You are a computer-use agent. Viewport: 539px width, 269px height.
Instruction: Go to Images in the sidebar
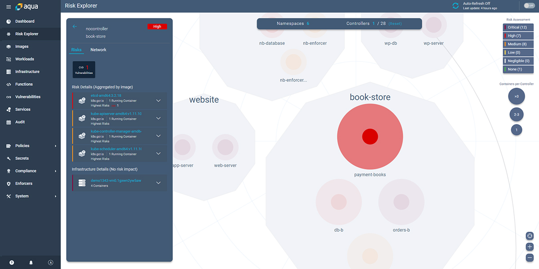(x=22, y=46)
